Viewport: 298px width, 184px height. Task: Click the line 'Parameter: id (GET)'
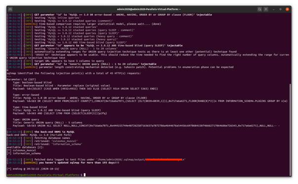(21, 79)
